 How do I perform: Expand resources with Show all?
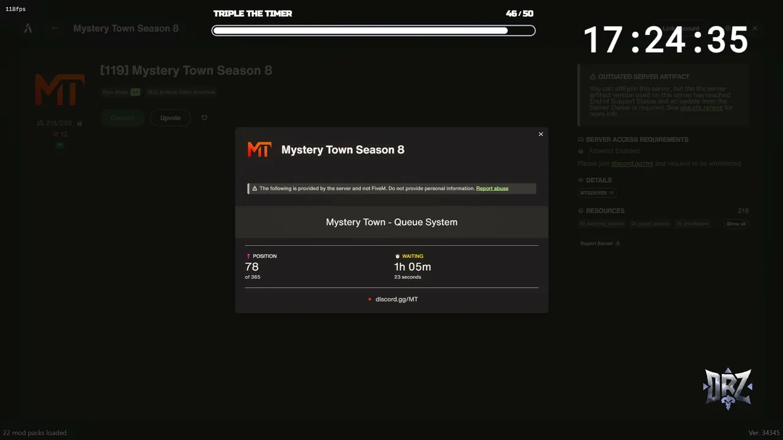pos(736,224)
